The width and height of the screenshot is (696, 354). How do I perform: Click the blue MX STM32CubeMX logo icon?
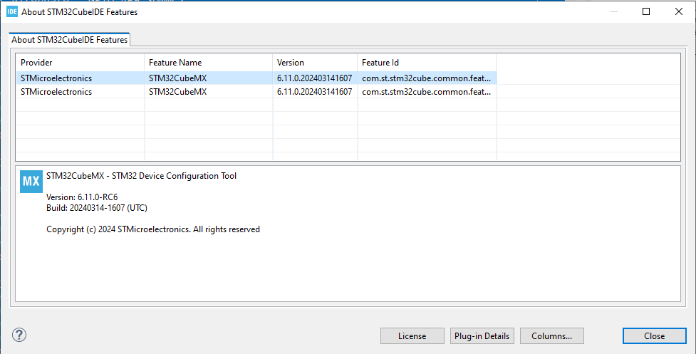click(31, 182)
